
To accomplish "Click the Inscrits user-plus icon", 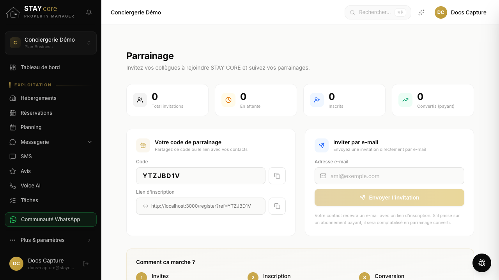I will (x=317, y=100).
